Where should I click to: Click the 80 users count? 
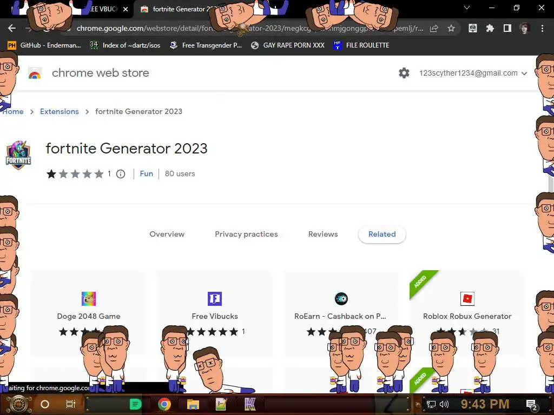[x=180, y=173]
